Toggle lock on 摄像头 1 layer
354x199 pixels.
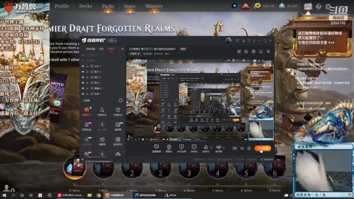coord(87,88)
